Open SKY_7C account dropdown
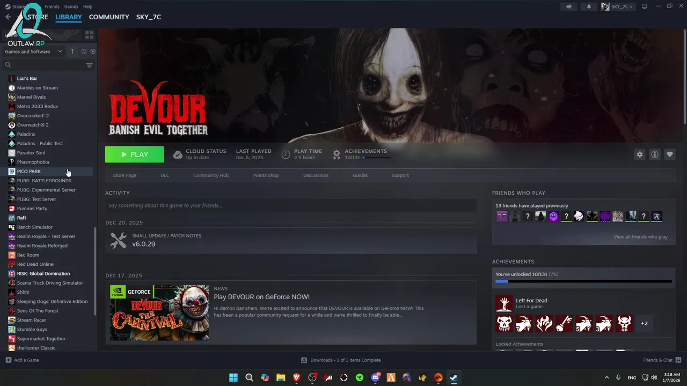Screen dimensions: 687x386 pos(617,6)
